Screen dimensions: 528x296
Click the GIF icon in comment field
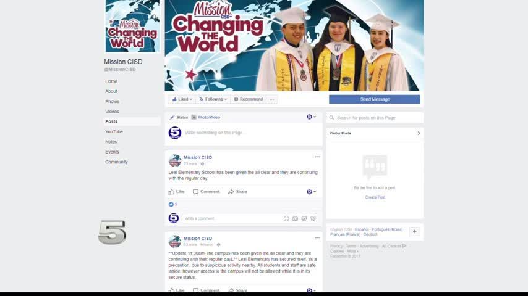point(304,218)
